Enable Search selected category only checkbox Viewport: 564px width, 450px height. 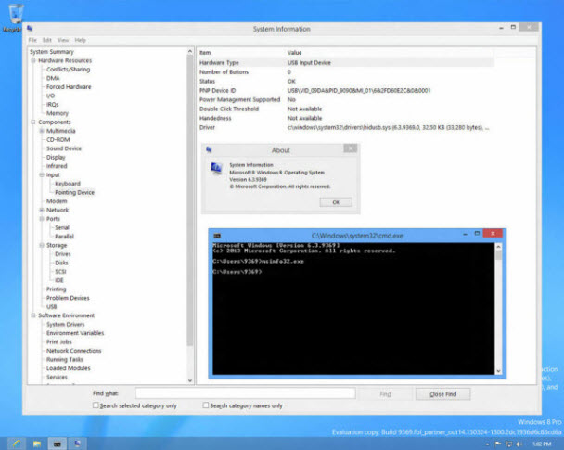pos(96,405)
